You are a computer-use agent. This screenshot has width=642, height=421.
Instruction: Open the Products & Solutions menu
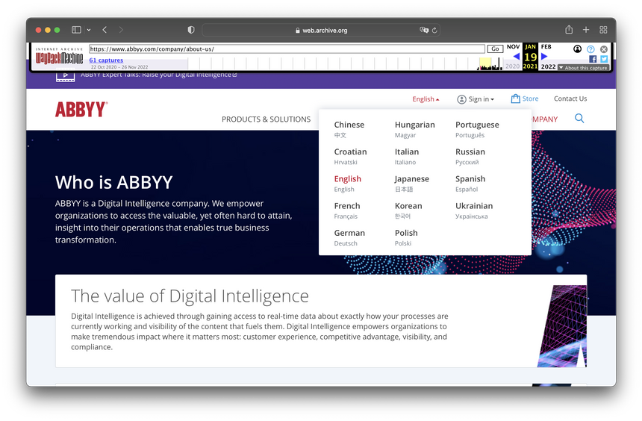(266, 119)
